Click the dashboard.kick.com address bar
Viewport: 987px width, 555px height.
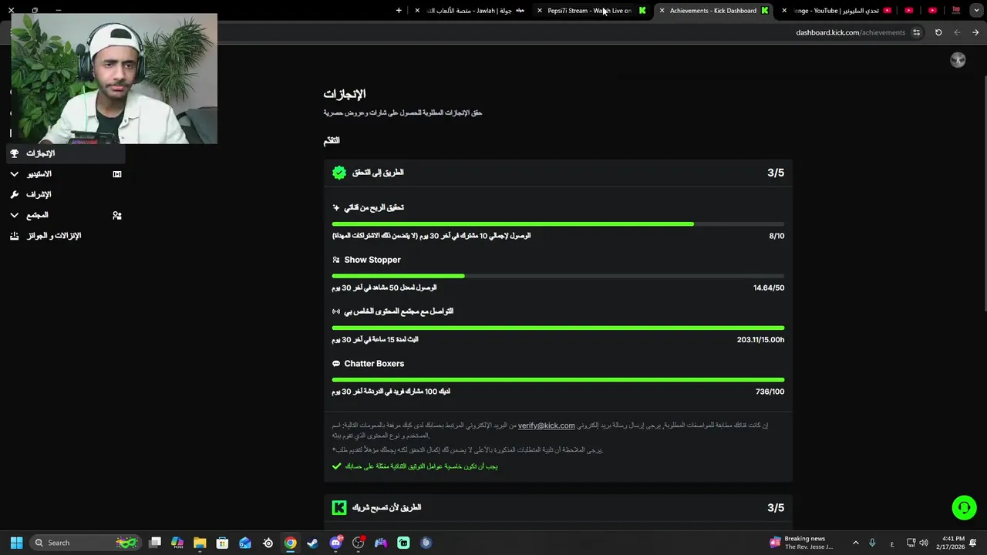coord(851,32)
